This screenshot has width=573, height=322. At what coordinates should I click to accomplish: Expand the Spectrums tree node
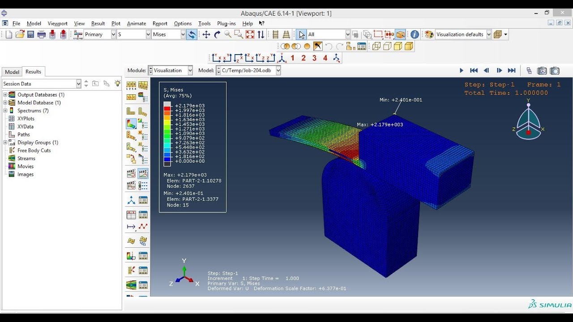point(5,111)
